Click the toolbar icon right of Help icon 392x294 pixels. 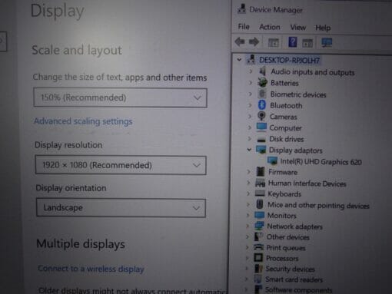307,43
